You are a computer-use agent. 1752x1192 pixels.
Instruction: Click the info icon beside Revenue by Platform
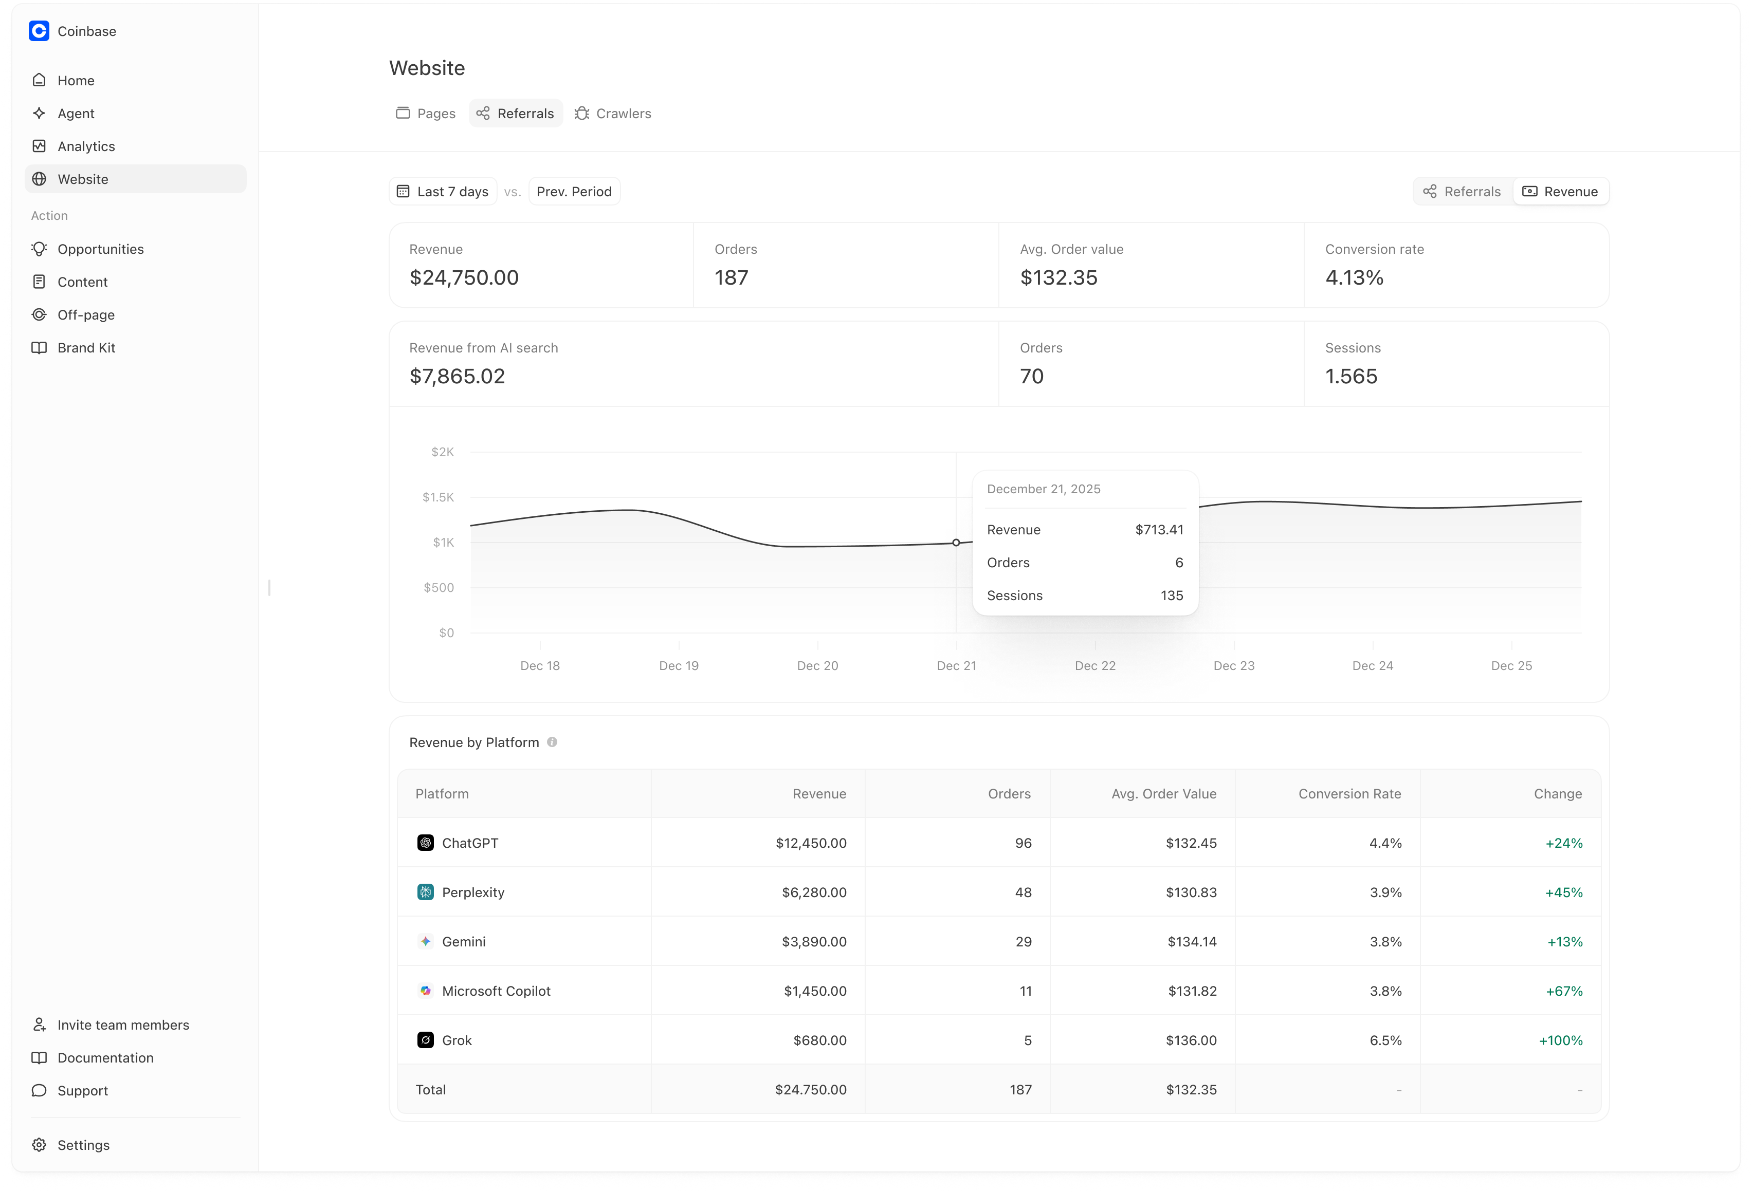[x=553, y=741]
